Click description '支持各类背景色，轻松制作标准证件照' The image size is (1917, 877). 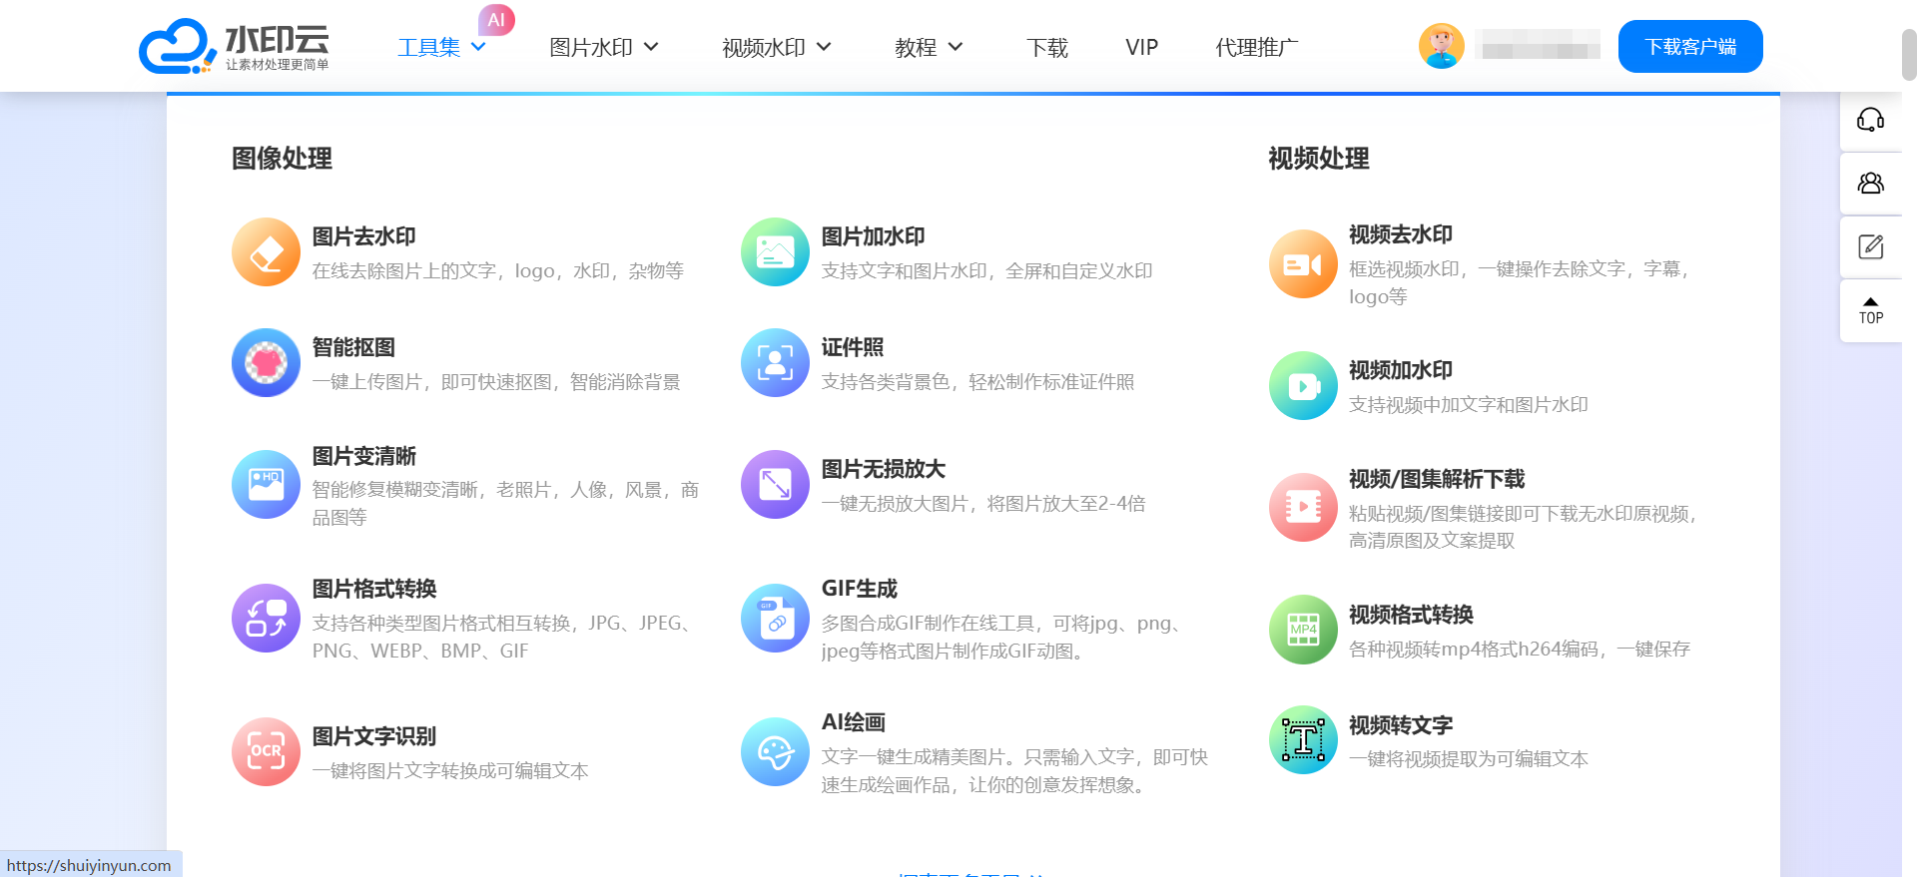tap(977, 382)
